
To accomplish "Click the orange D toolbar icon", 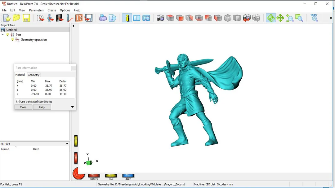I will (x=79, y=18).
